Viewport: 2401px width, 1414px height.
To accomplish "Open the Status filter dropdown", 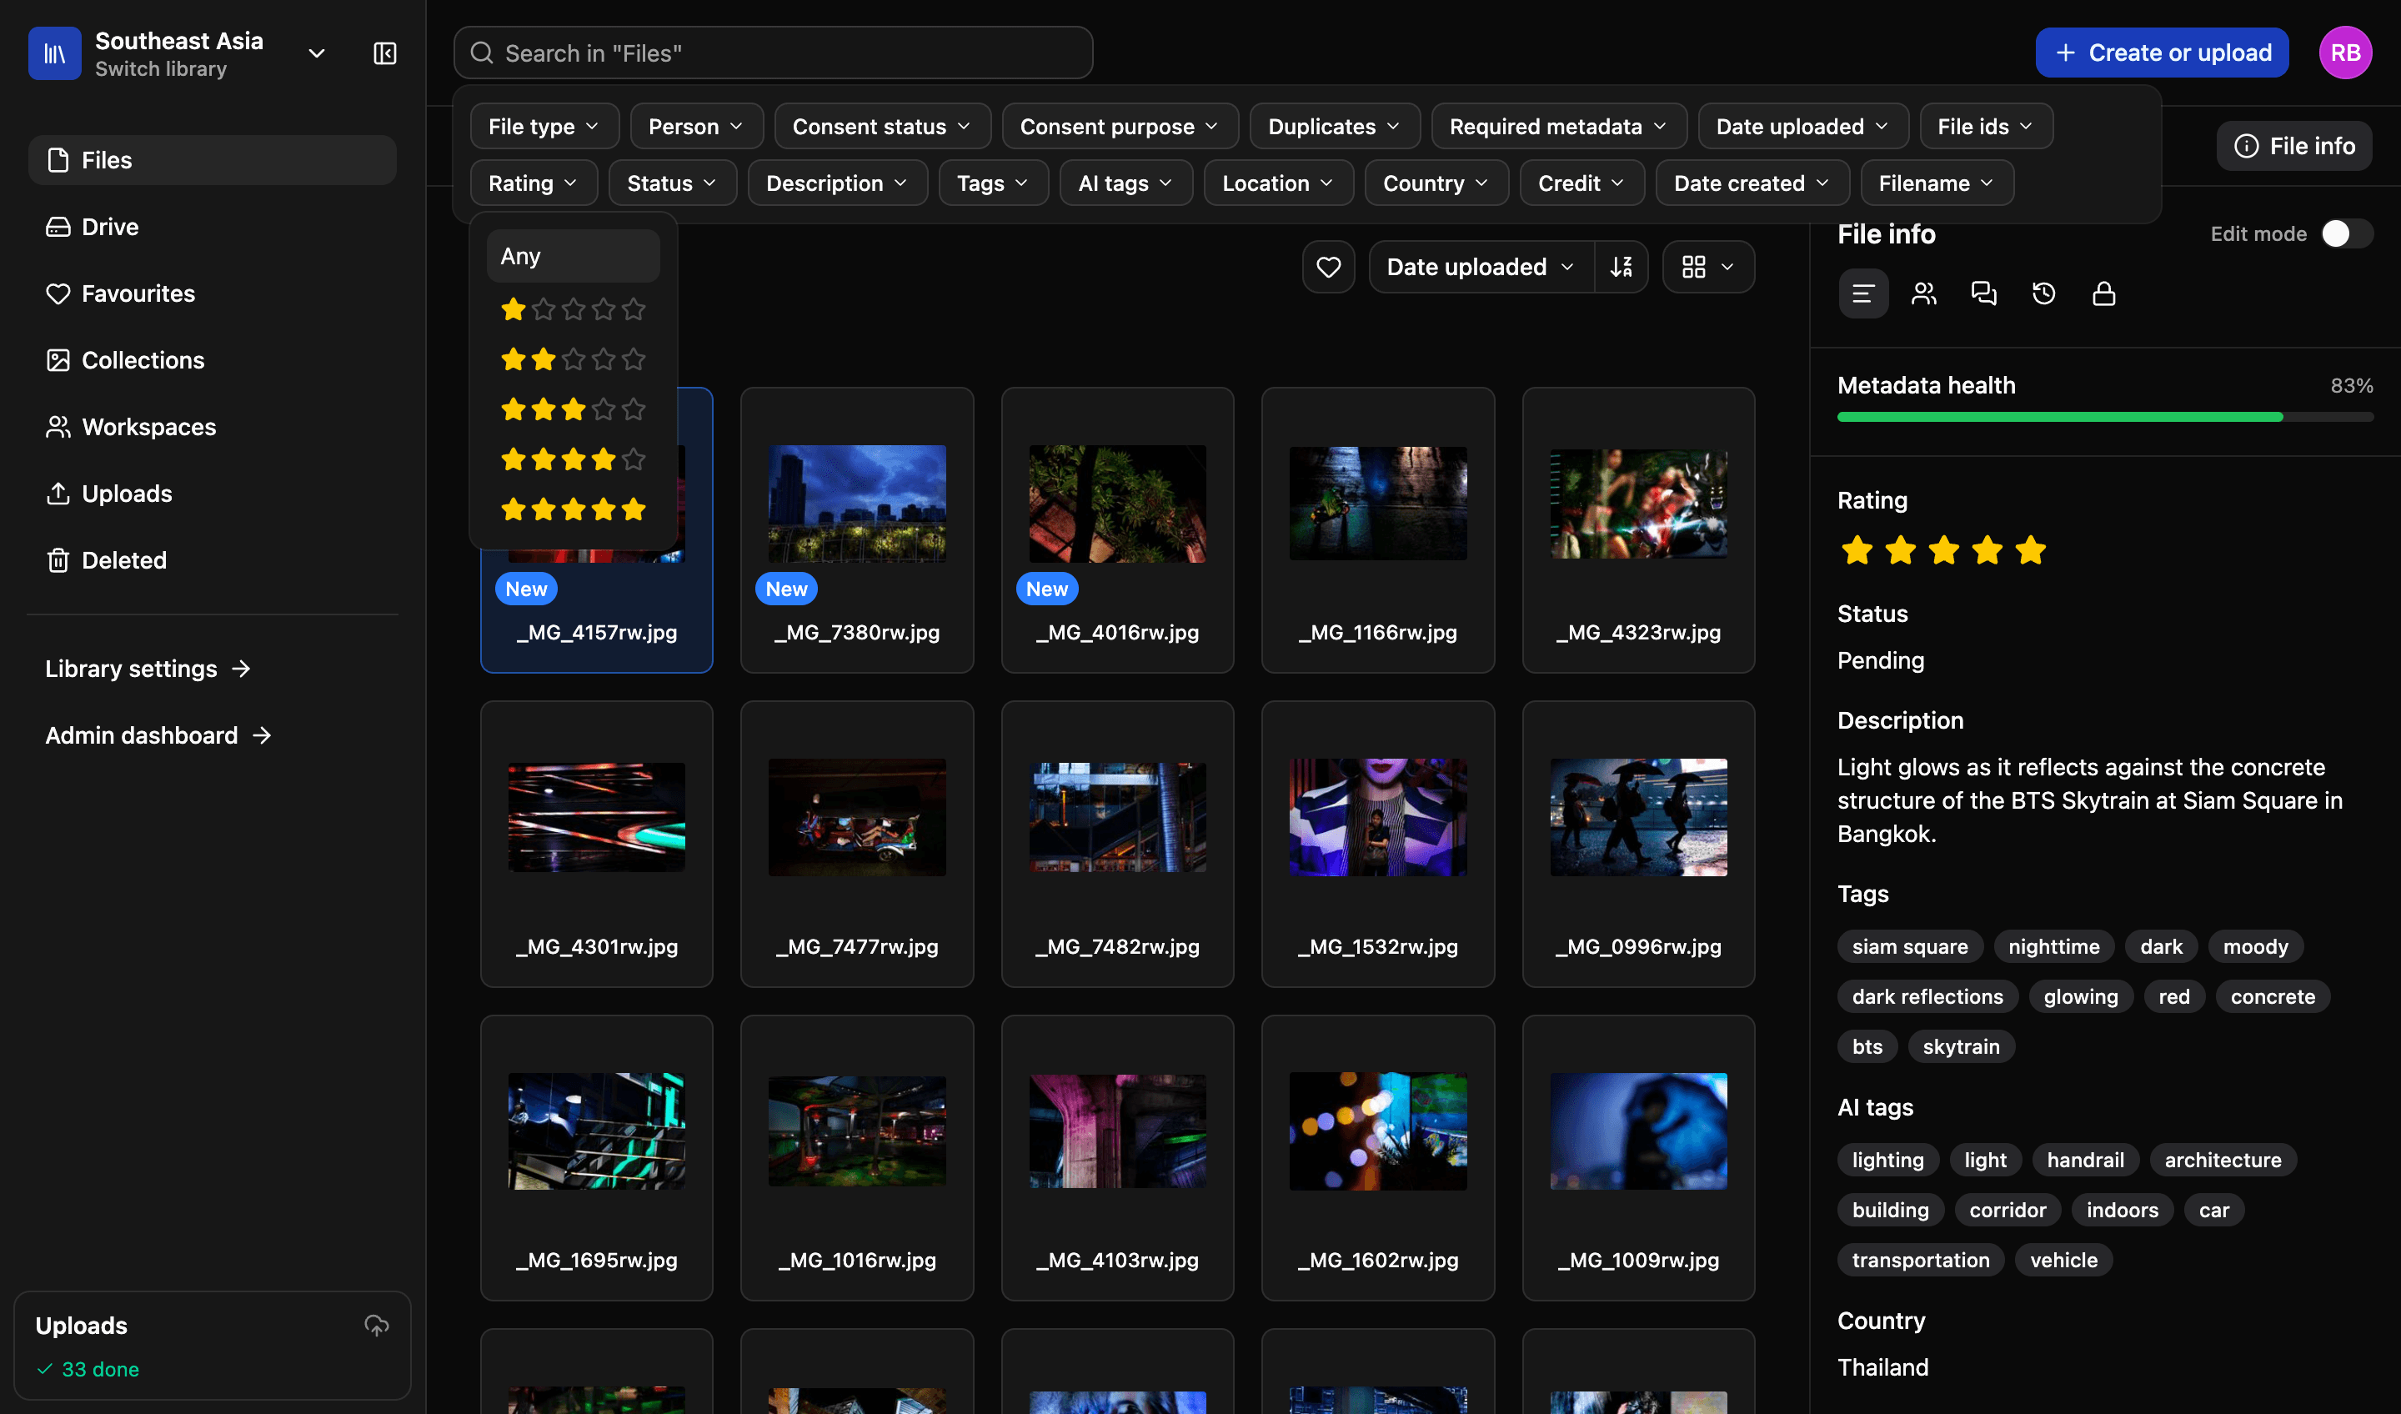I will (672, 183).
